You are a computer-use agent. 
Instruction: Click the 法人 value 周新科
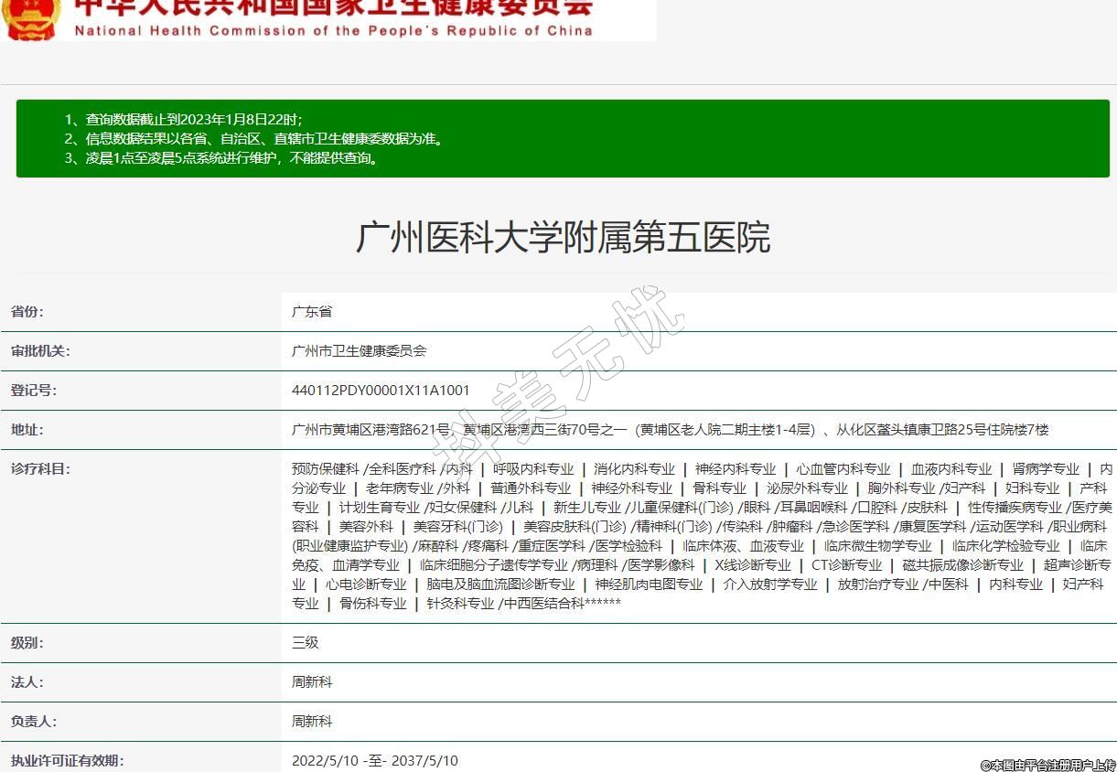[x=312, y=682]
